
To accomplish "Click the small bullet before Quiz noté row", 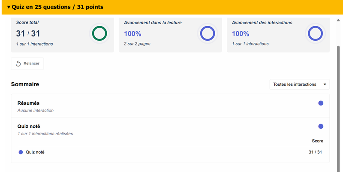I will pos(21,152).
